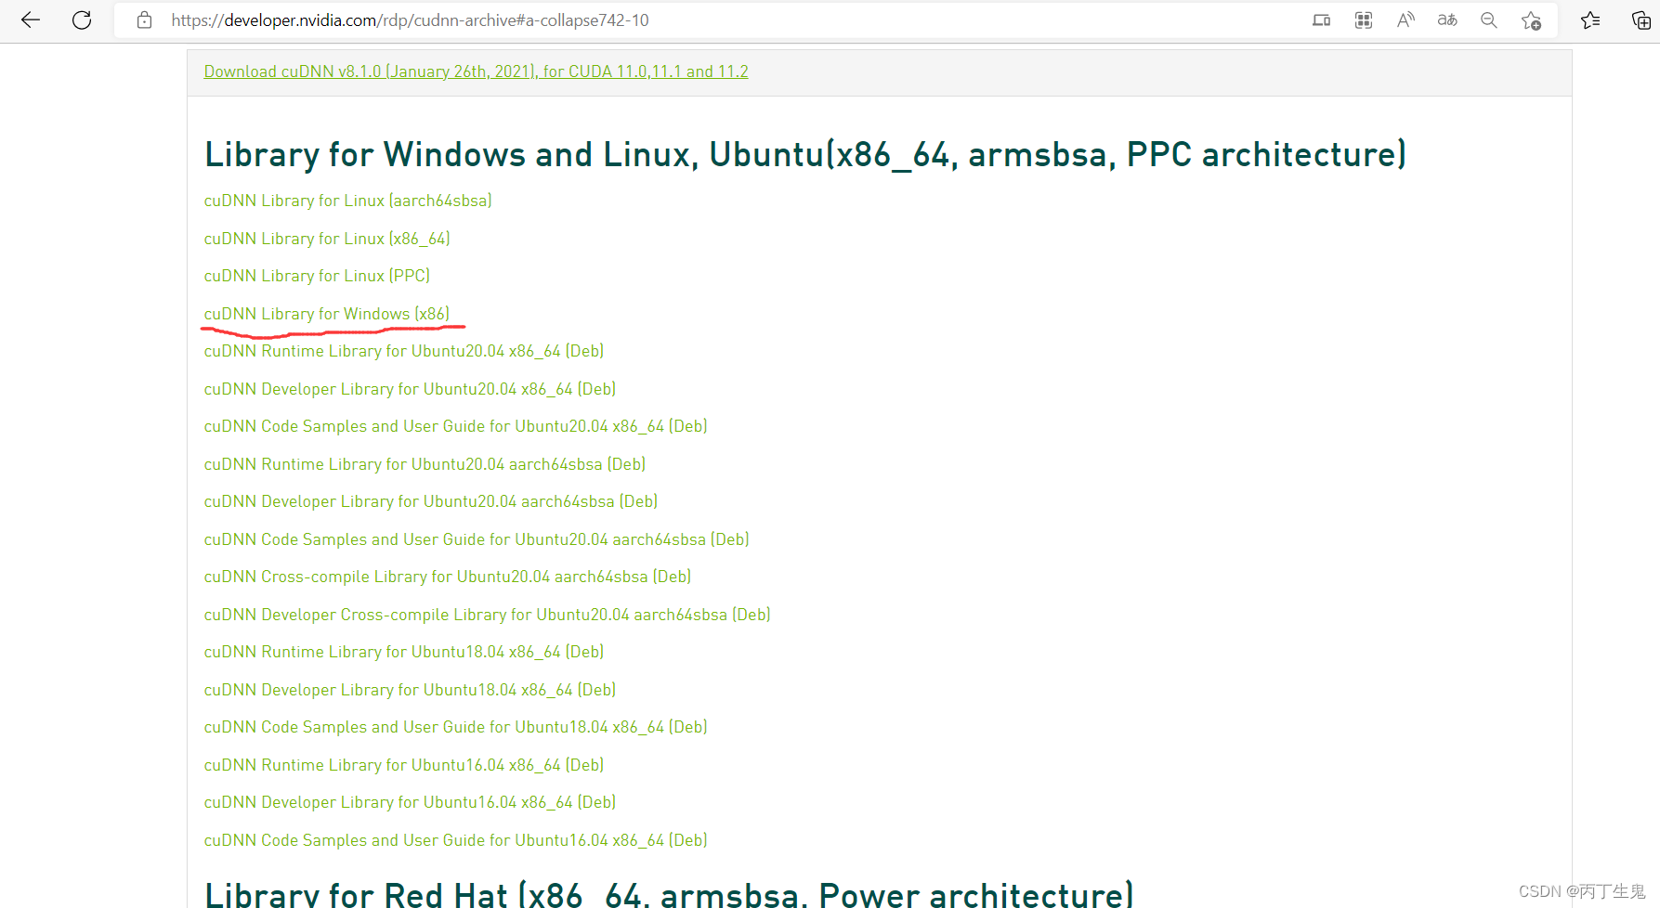
Task: Open cuDNN Runtime Library for Ubuntu18.04 x86_64 (Deb)
Action: (x=404, y=652)
